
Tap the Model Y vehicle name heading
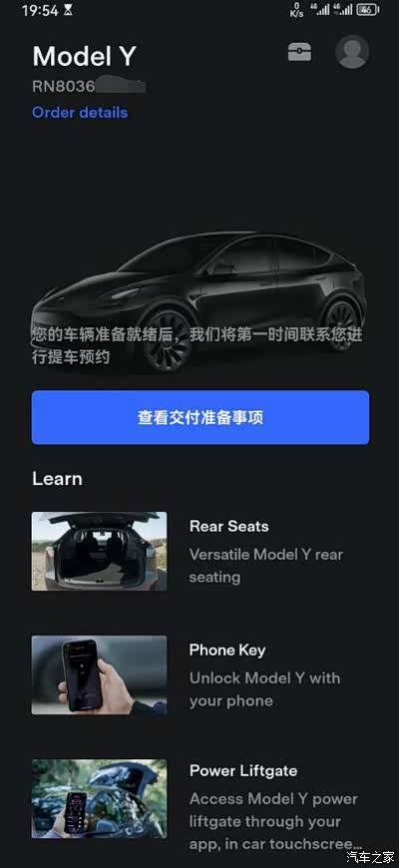coord(84,56)
